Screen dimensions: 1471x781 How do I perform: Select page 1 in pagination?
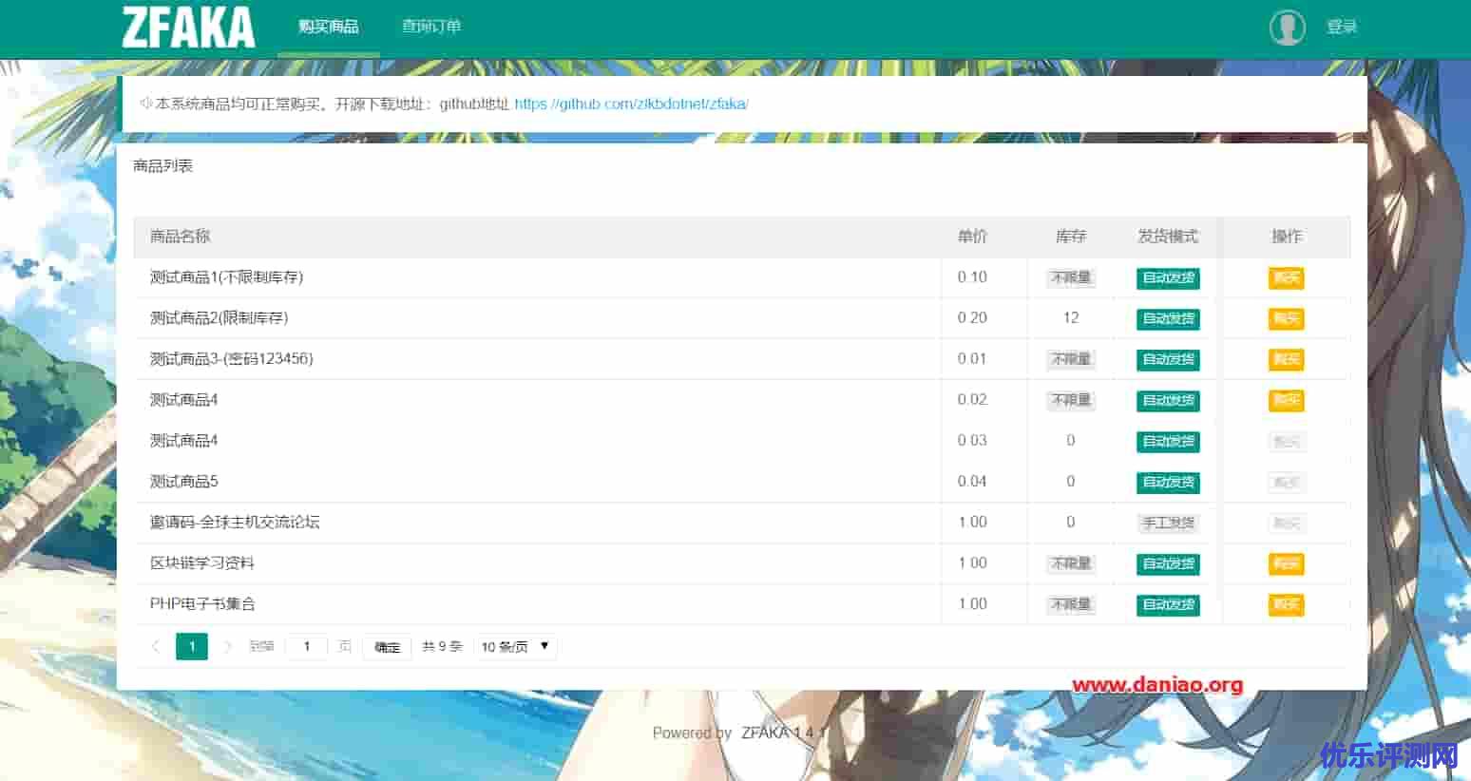(192, 646)
